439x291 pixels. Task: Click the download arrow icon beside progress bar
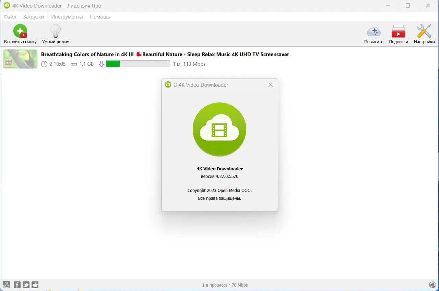click(102, 64)
